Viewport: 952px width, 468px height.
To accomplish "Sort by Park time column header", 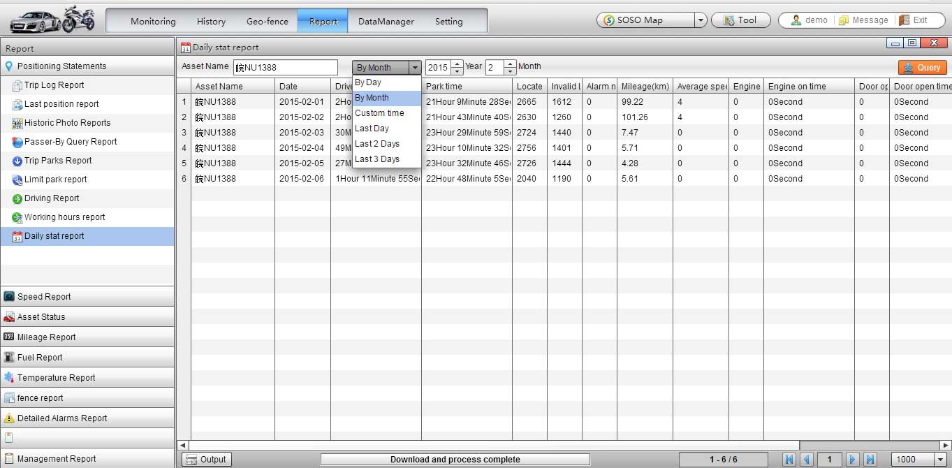I will [467, 86].
